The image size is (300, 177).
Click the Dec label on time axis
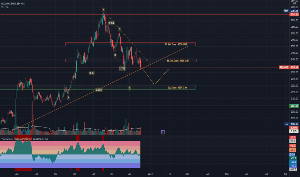click(x=129, y=174)
